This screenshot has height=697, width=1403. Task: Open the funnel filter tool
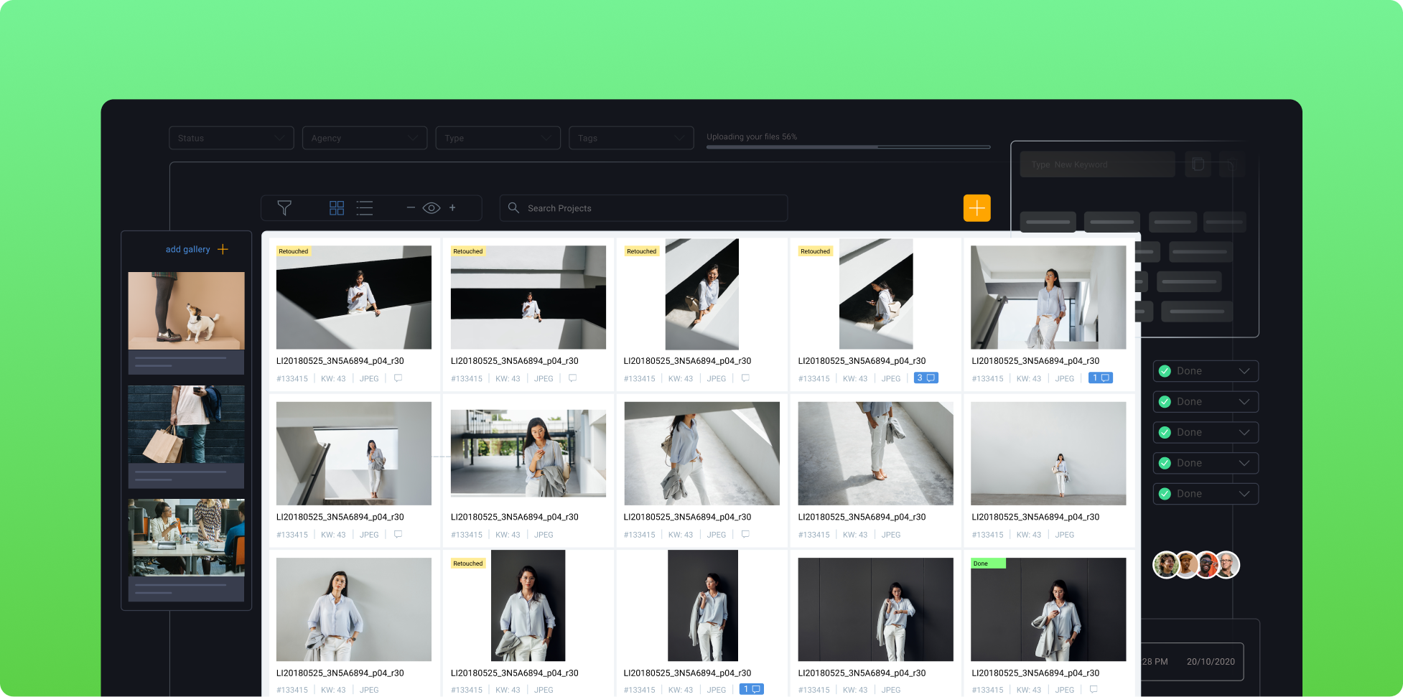[284, 208]
